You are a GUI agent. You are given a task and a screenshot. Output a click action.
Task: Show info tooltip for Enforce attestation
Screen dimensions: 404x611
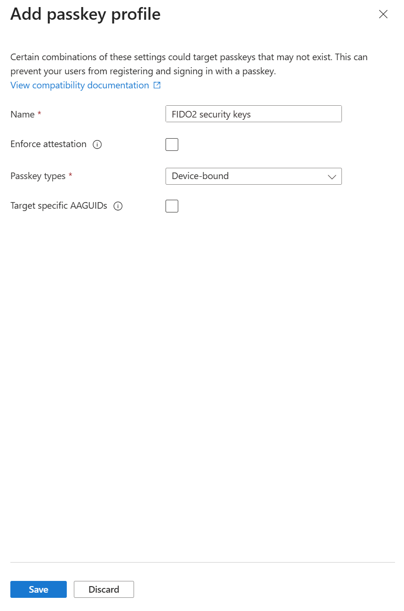(97, 144)
